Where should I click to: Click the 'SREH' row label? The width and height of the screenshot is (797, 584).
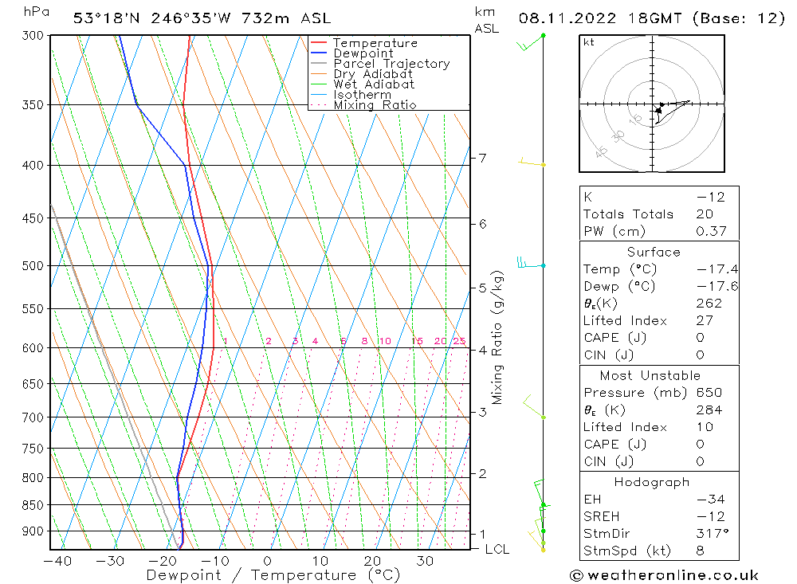pos(601,517)
